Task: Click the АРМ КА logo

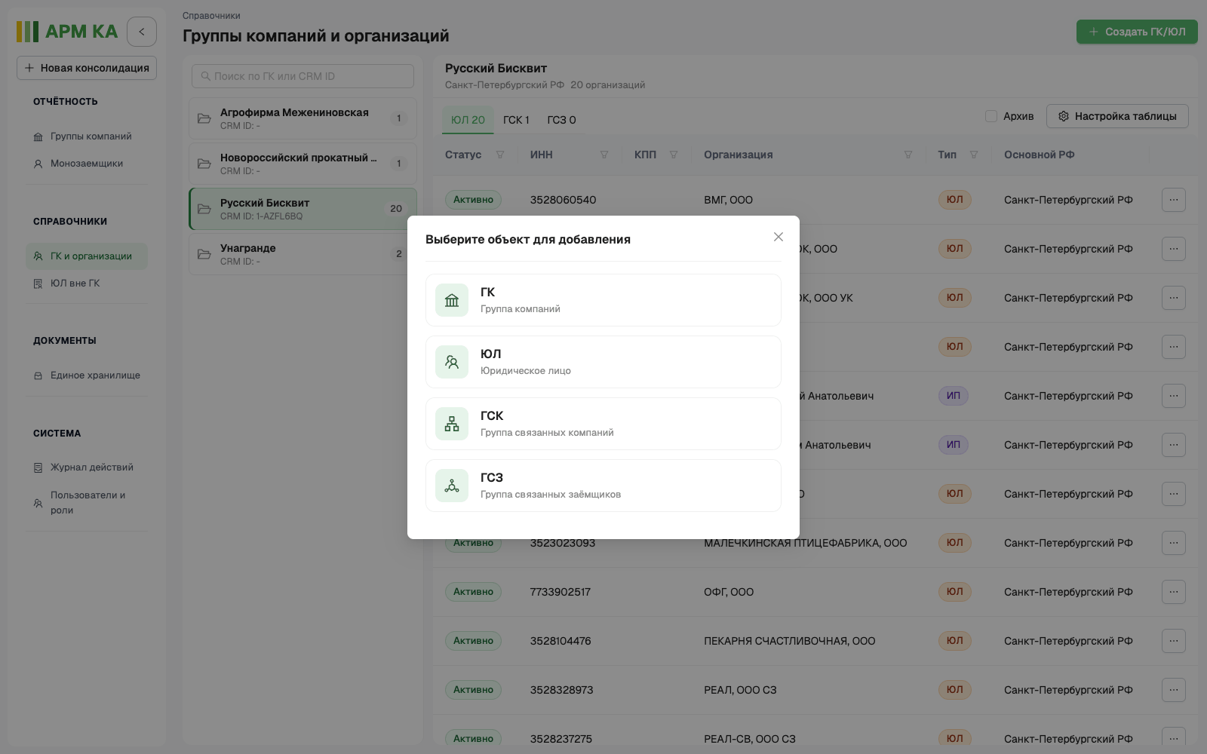Action: (x=67, y=32)
